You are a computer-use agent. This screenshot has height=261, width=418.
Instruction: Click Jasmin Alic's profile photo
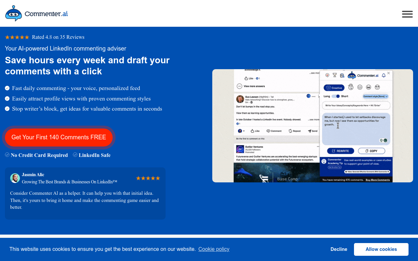click(15, 178)
